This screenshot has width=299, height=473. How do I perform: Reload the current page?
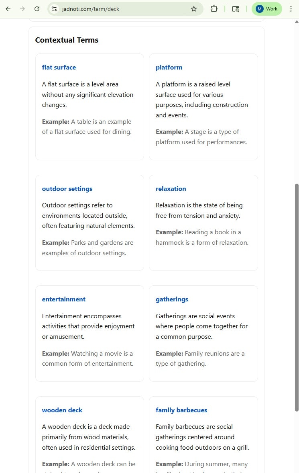click(37, 8)
